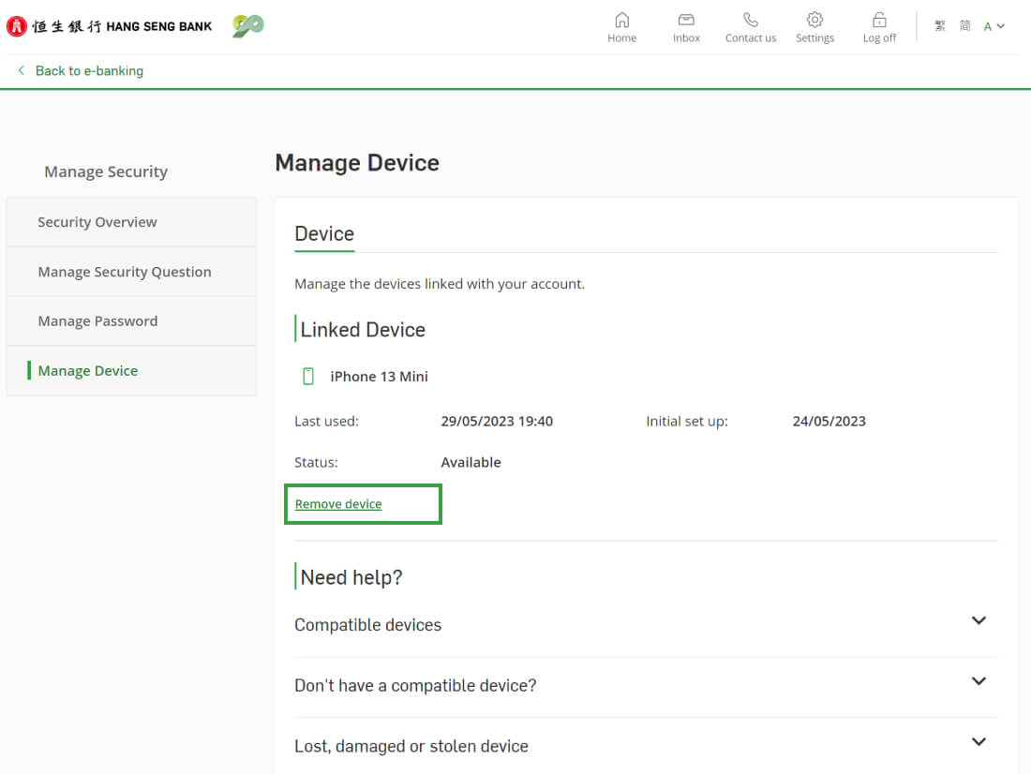The height and width of the screenshot is (774, 1031).
Task: Click the Log off padlock icon
Action: (879, 20)
